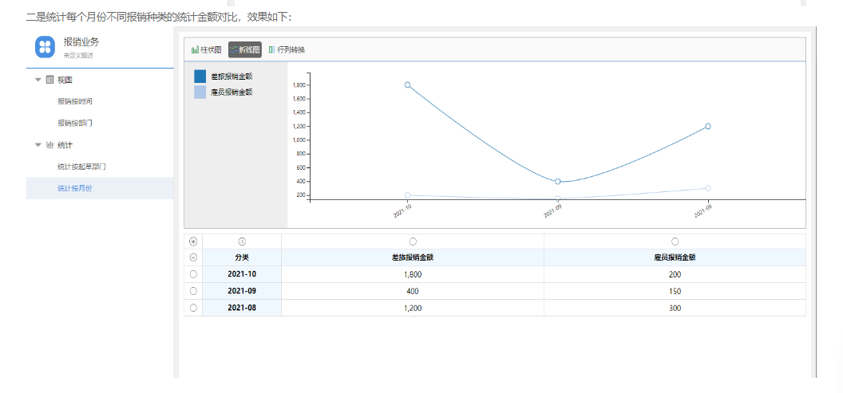The width and height of the screenshot is (843, 393).
Task: Click the 报销业务 title text
Action: tap(81, 42)
